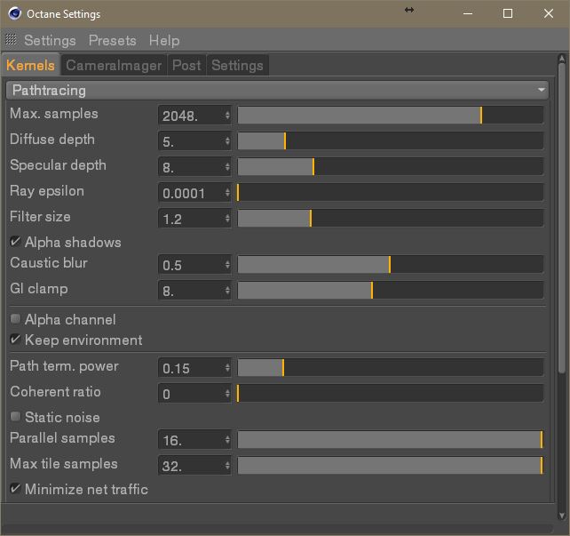Viewport: 570px width, 536px height.
Task: Click the Max. samples spinner arrows
Action: [228, 116]
